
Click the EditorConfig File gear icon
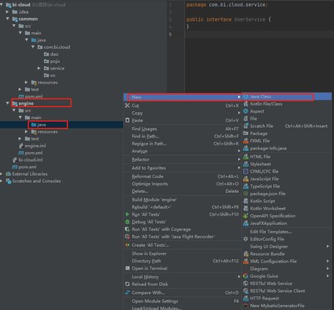coord(246,239)
